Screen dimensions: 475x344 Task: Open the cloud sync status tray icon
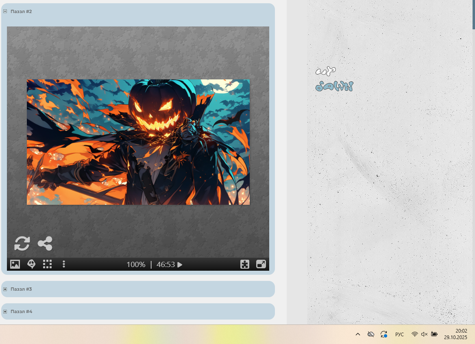click(371, 334)
